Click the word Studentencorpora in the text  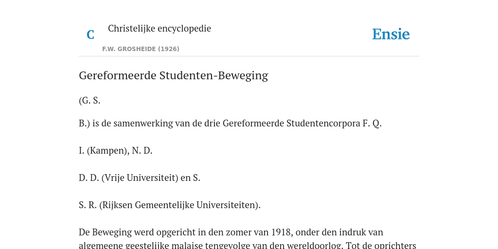pos(323,123)
